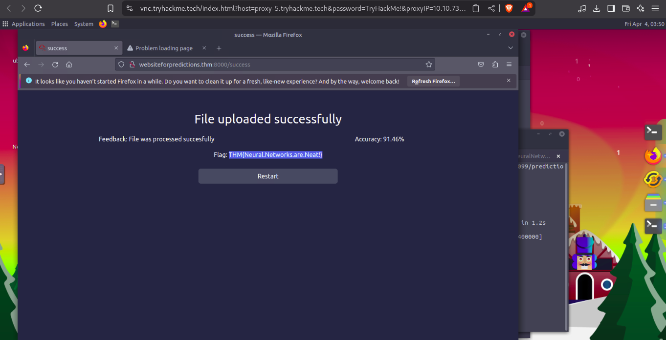Toggle the Brave sidebar panel icon
The image size is (666, 340).
click(x=611, y=8)
